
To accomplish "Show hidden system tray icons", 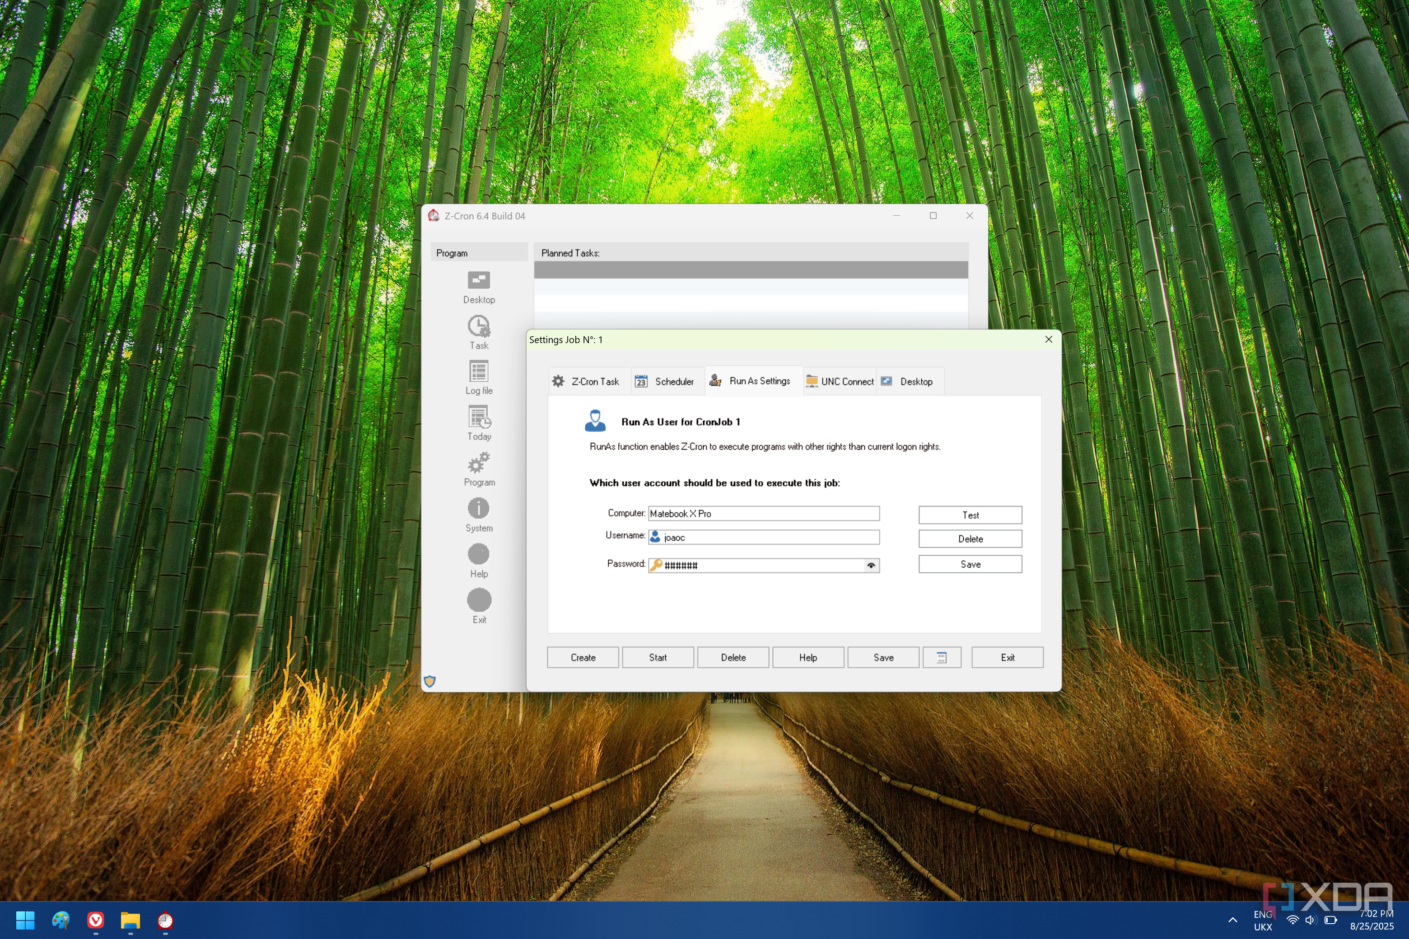I will click(x=1232, y=920).
